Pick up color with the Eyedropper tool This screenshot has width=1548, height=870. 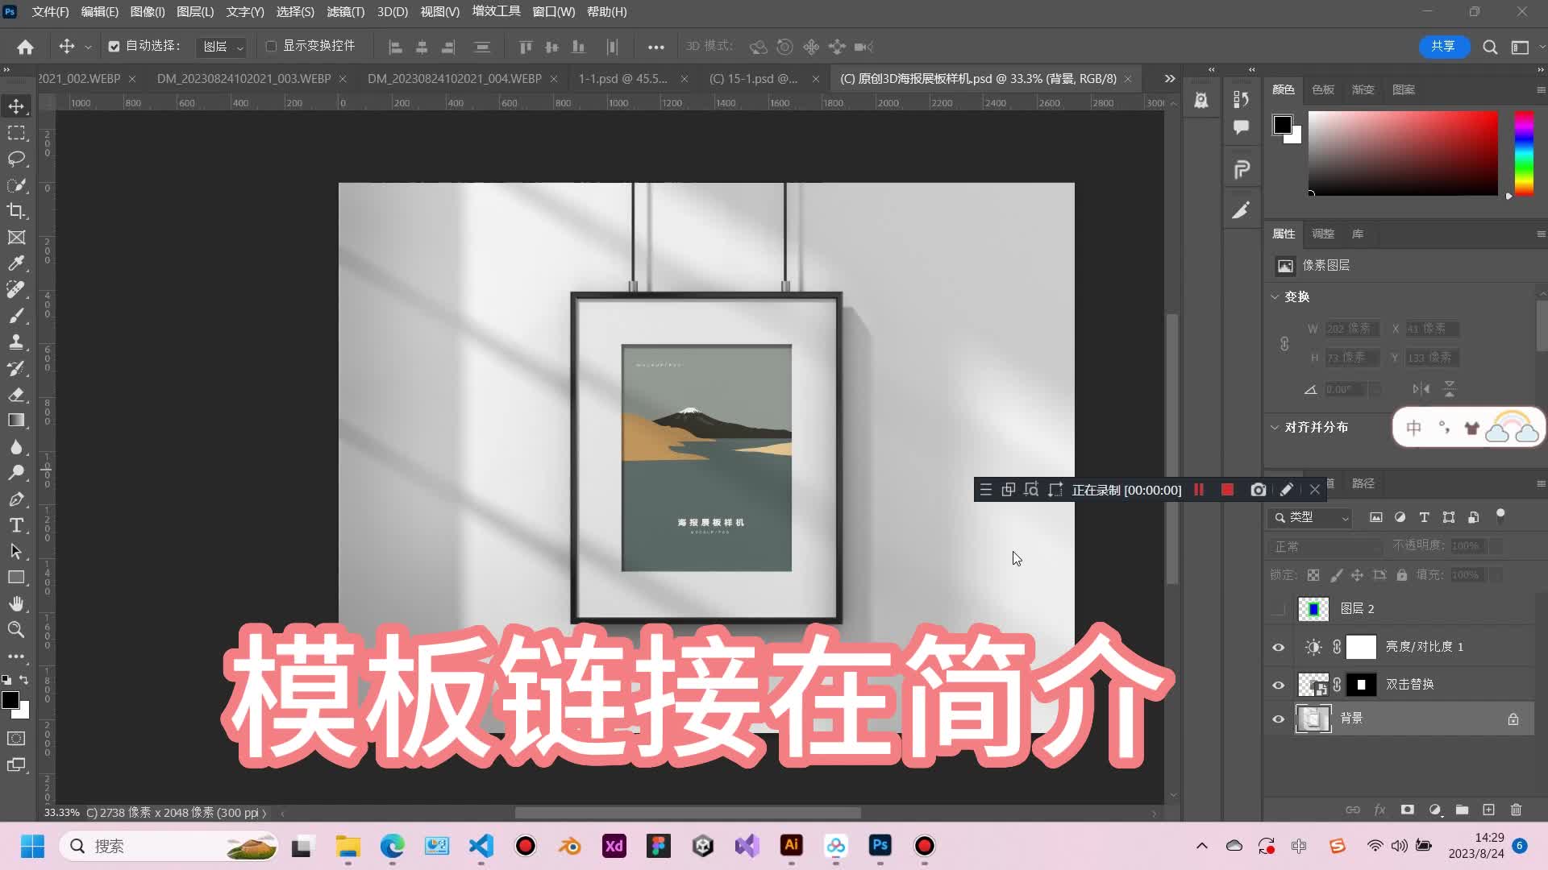17,263
